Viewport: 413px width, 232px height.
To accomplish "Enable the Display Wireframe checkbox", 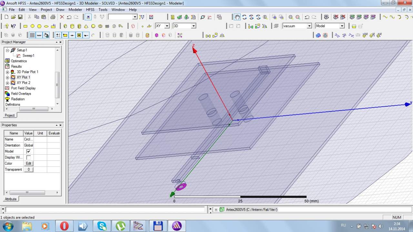I will pyautogui.click(x=28, y=158).
